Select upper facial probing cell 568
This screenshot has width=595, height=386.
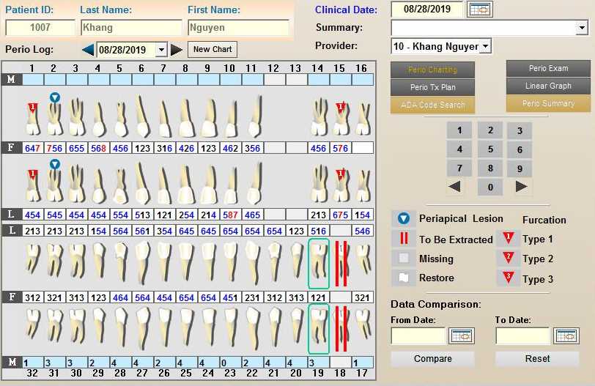coord(99,148)
